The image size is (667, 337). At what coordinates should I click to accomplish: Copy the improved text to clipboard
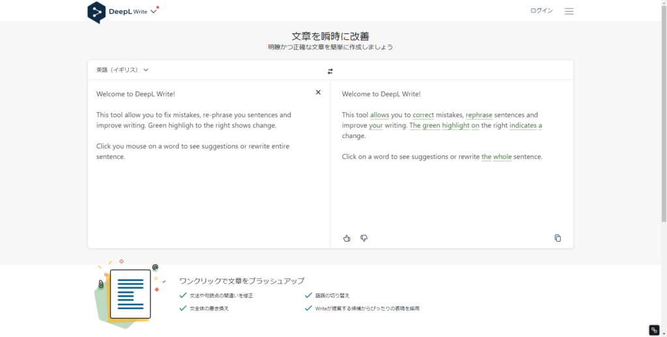click(x=558, y=239)
